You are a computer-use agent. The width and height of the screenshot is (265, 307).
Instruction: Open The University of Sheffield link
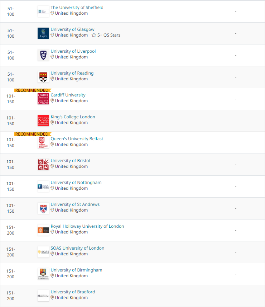tap(77, 8)
